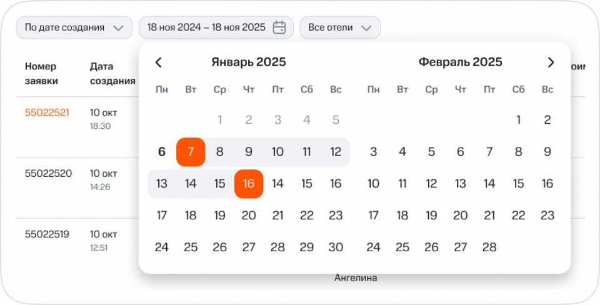The width and height of the screenshot is (600, 305).
Task: Select 2 February in the calendar
Action: click(547, 120)
